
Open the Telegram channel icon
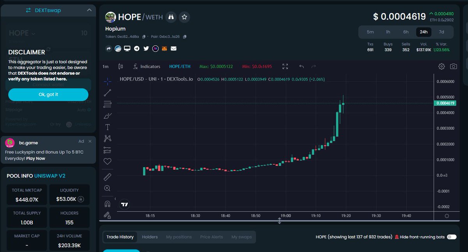coord(137,48)
